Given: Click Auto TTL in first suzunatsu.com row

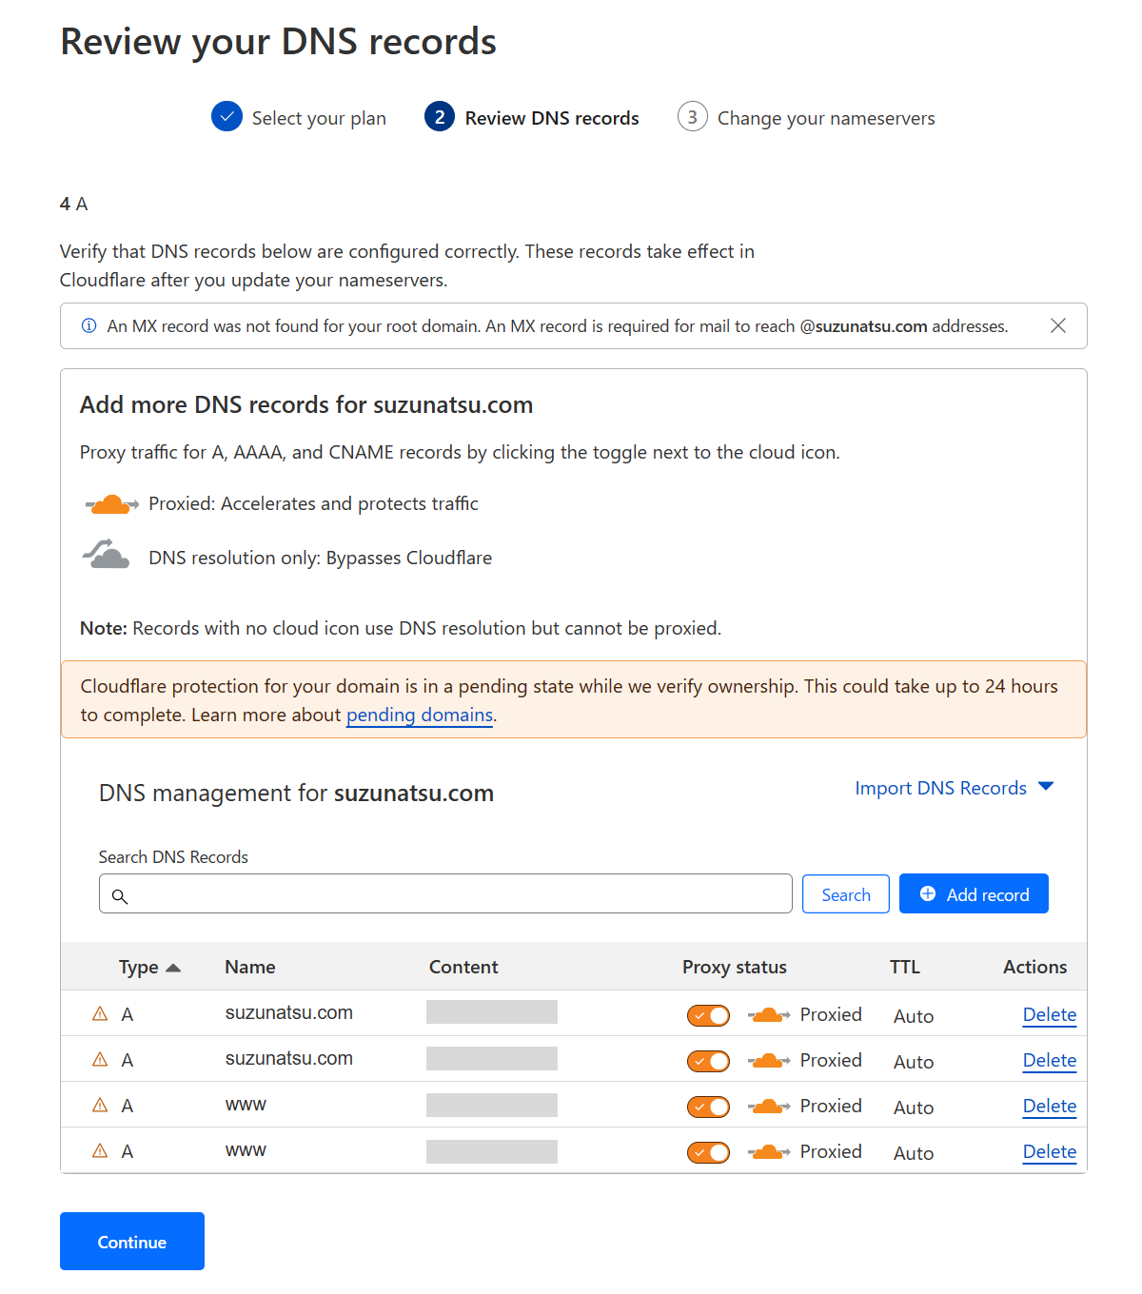Looking at the screenshot, I should click(x=914, y=1016).
